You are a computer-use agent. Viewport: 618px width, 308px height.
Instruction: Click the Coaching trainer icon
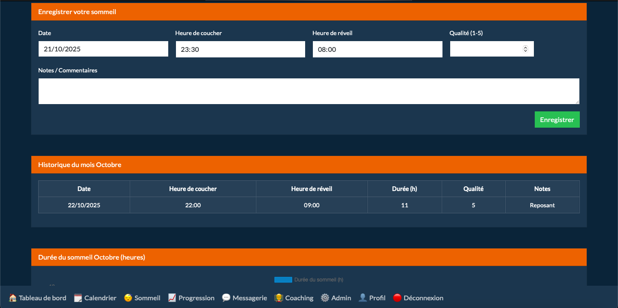tap(279, 298)
